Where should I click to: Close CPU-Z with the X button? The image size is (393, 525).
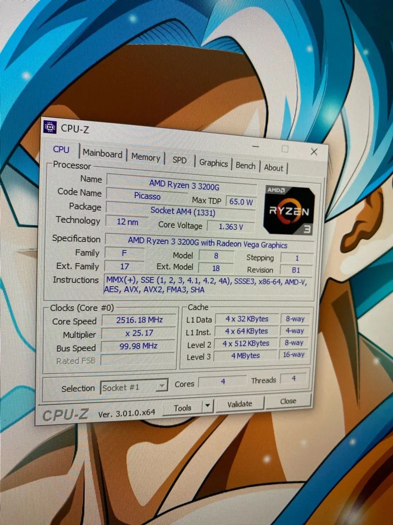[x=314, y=152]
